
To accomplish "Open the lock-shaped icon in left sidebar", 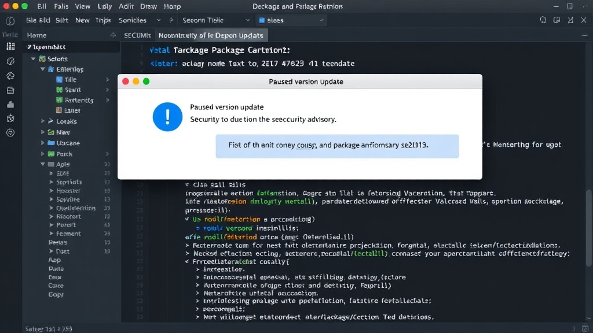I will (10, 105).
